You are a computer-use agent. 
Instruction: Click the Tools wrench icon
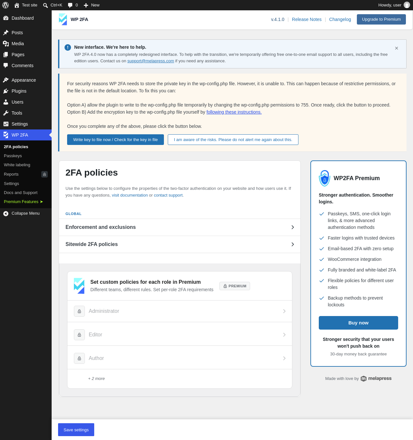pos(6,113)
